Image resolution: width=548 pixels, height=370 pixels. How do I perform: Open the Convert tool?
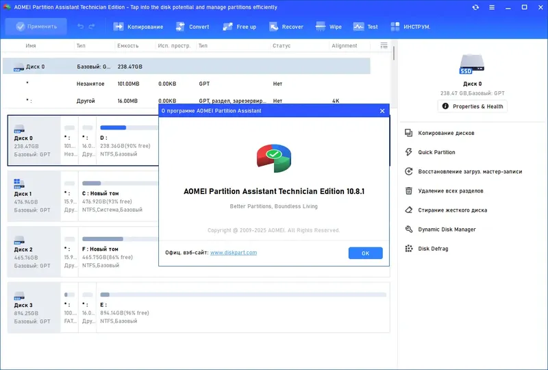[192, 27]
